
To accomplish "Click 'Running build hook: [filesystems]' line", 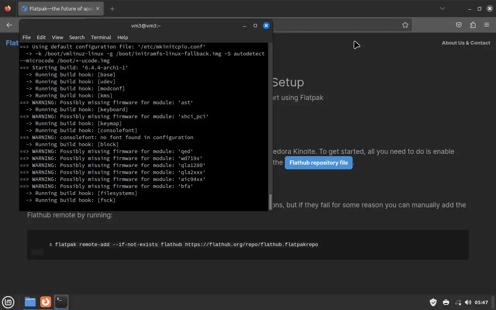I will tap(81, 193).
